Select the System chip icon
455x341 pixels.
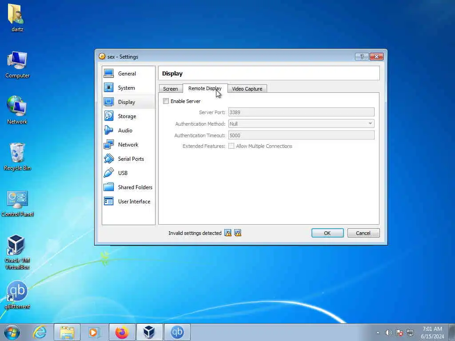(x=109, y=87)
